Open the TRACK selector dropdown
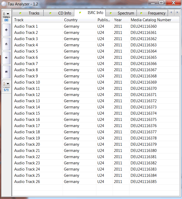 (x=6, y=14)
